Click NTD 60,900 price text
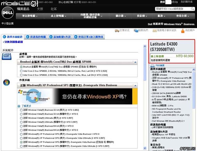 coord(185,56)
